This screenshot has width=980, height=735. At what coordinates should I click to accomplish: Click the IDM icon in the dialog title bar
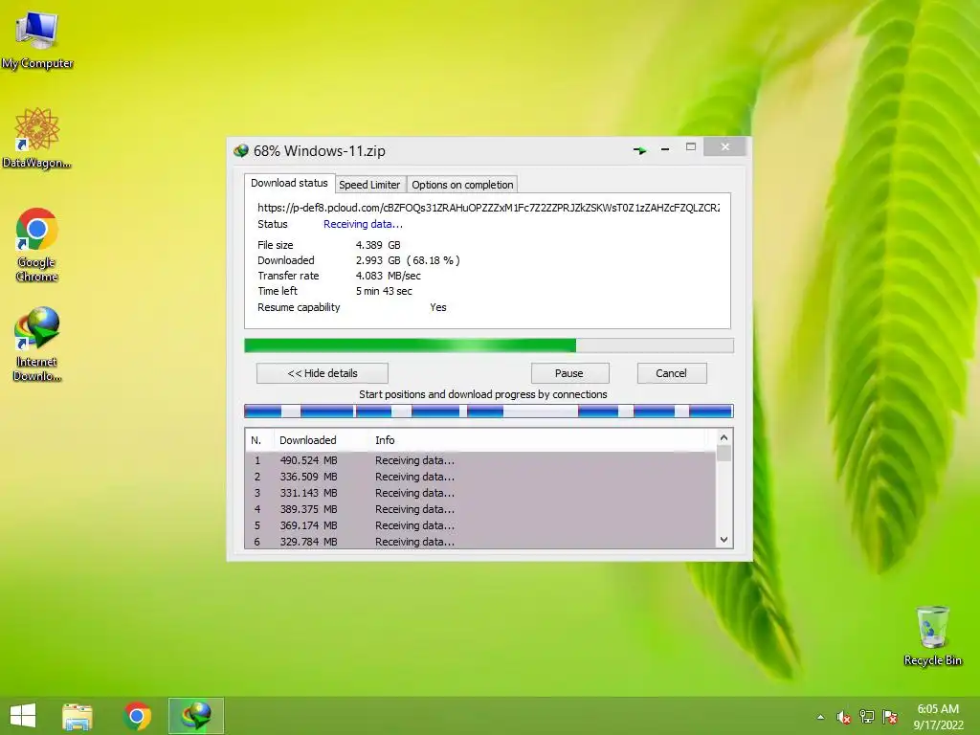click(240, 150)
